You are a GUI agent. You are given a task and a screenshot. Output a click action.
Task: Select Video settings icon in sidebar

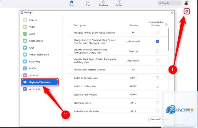25,27
